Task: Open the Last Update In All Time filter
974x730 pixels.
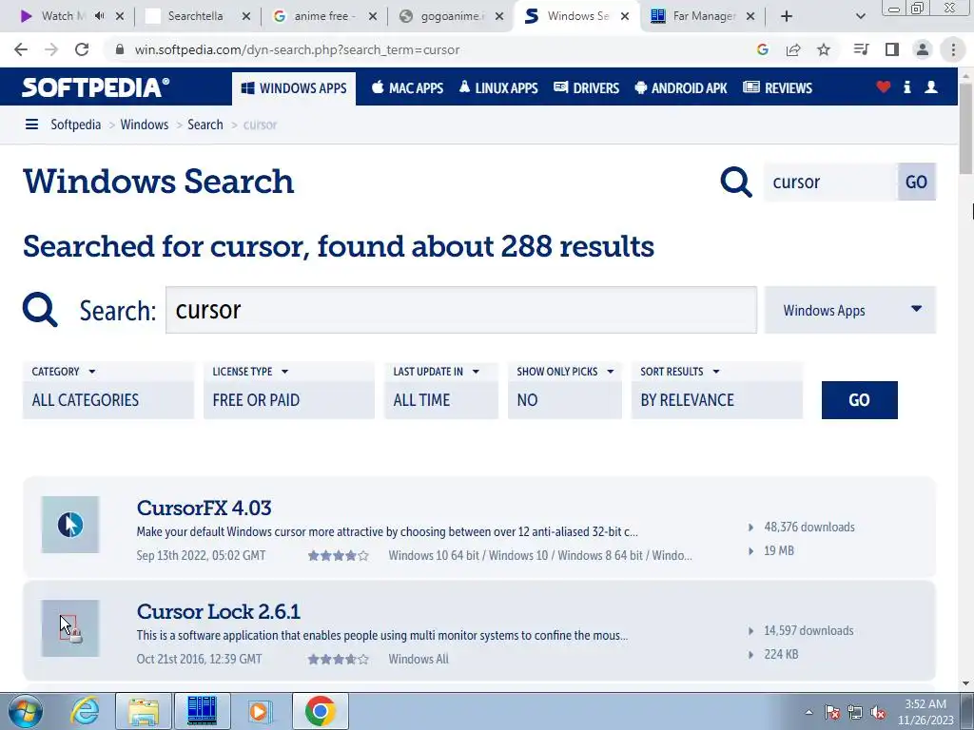Action: [x=441, y=400]
